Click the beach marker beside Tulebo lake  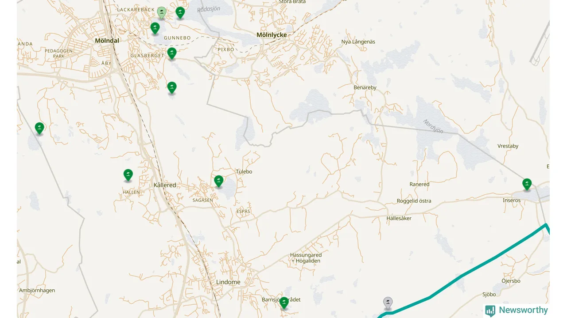(219, 181)
